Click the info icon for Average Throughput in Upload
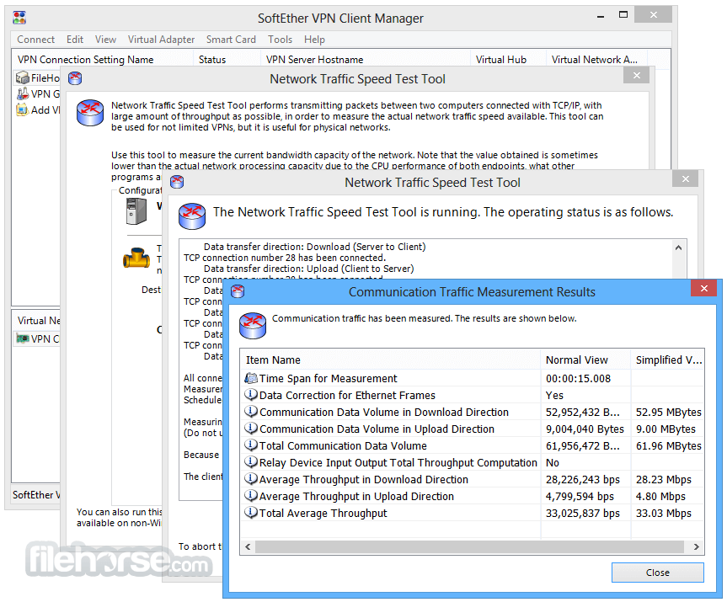The height and width of the screenshot is (602, 727). [251, 496]
